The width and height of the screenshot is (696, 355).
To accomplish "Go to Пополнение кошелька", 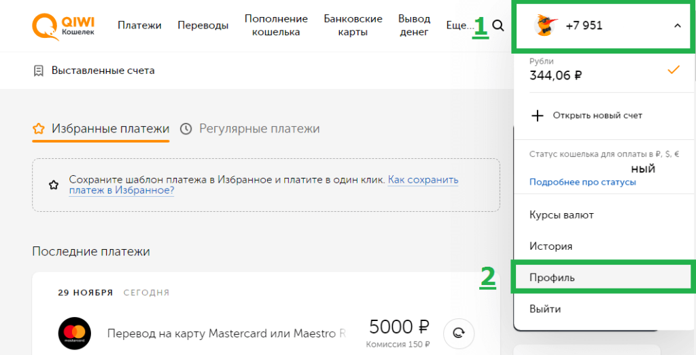I will [276, 26].
